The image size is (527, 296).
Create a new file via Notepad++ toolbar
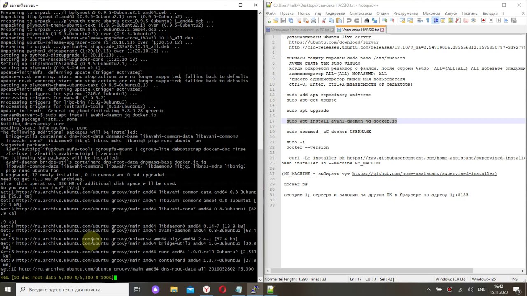click(268, 21)
